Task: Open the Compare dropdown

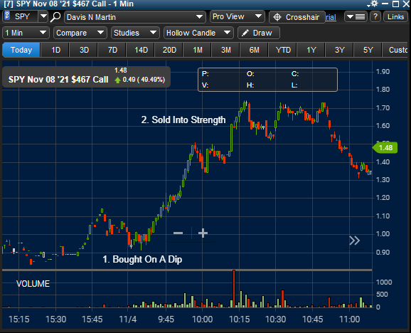Action: pyautogui.click(x=80, y=33)
